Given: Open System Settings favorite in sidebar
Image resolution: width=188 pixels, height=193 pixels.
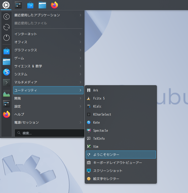Looking at the screenshot, I should coord(7,104).
